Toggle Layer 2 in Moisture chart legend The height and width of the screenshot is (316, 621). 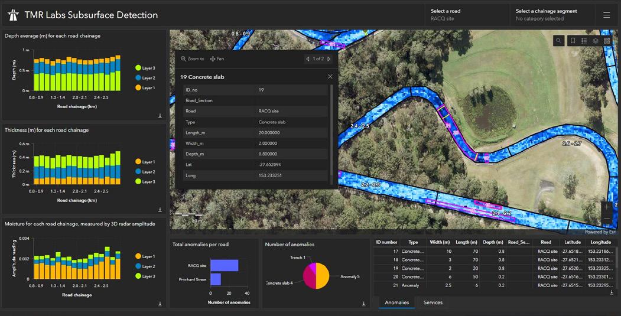point(145,266)
